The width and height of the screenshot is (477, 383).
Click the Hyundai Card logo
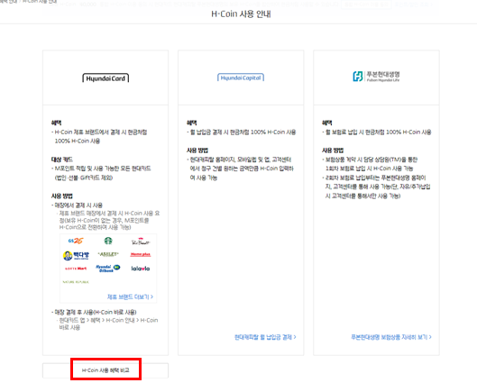click(x=105, y=78)
